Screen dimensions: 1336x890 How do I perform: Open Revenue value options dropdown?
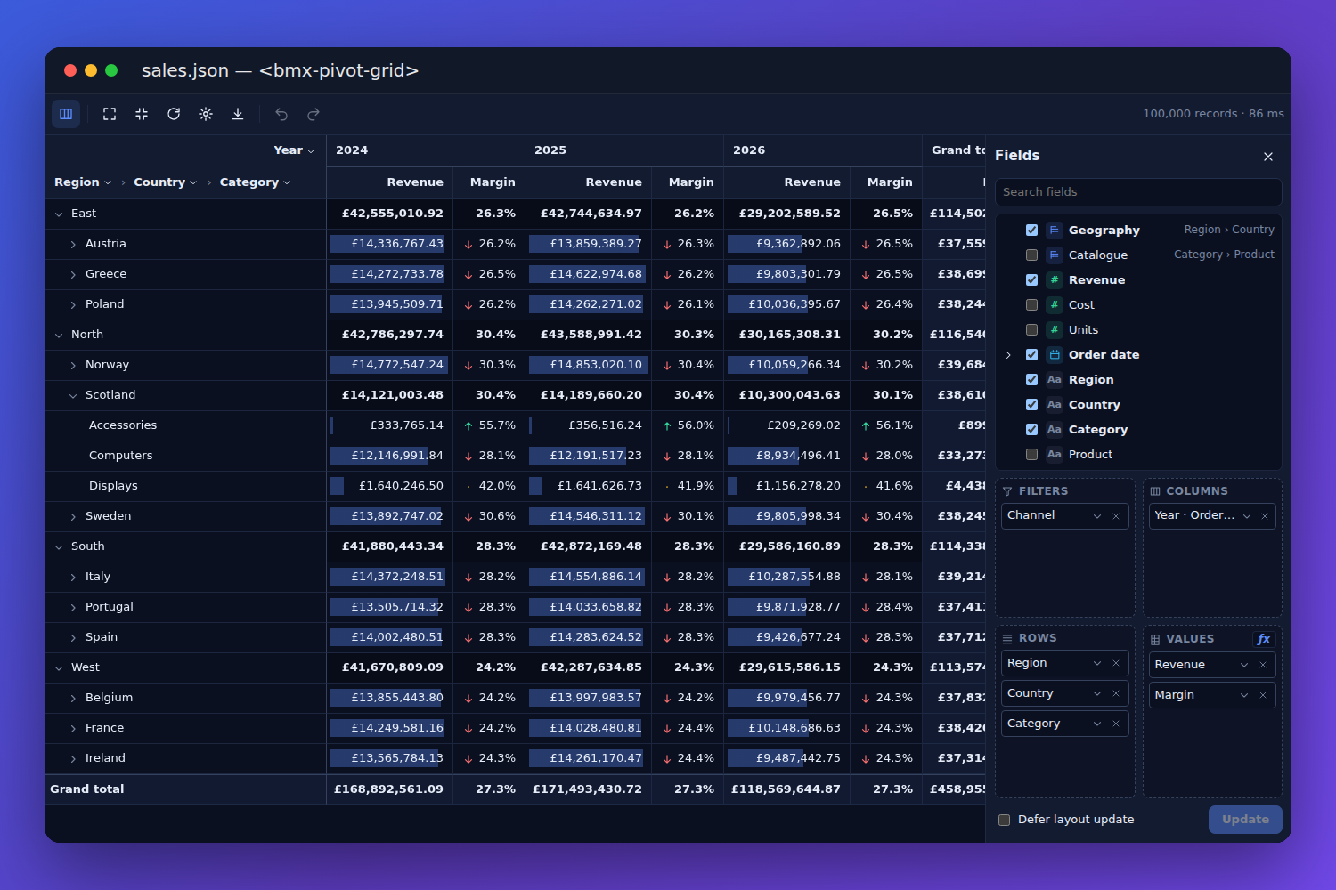(1244, 665)
